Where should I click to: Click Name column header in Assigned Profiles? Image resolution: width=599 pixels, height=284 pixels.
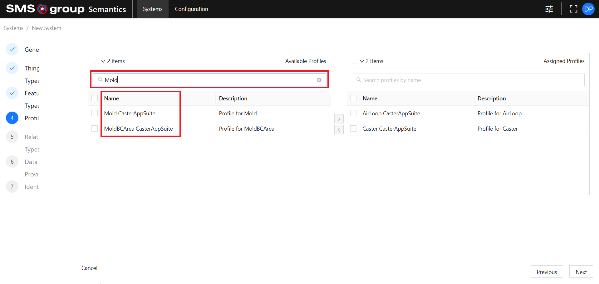click(370, 99)
